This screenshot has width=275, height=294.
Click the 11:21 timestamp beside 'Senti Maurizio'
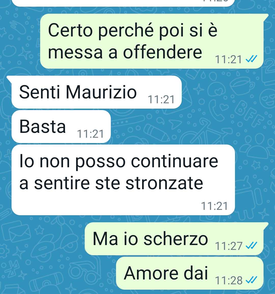tap(161, 99)
